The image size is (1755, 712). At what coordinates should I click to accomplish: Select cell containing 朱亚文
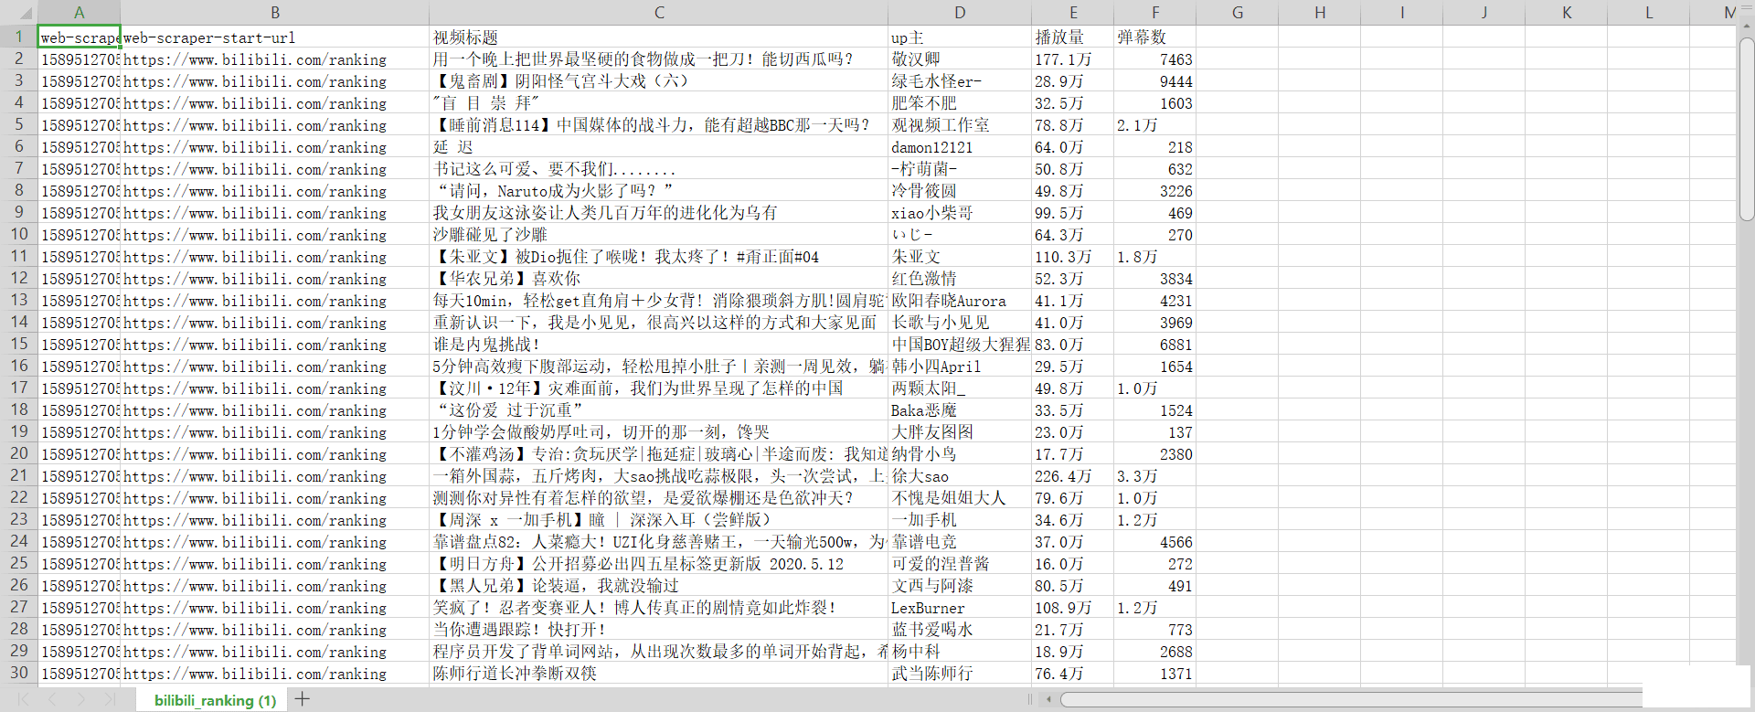(960, 257)
